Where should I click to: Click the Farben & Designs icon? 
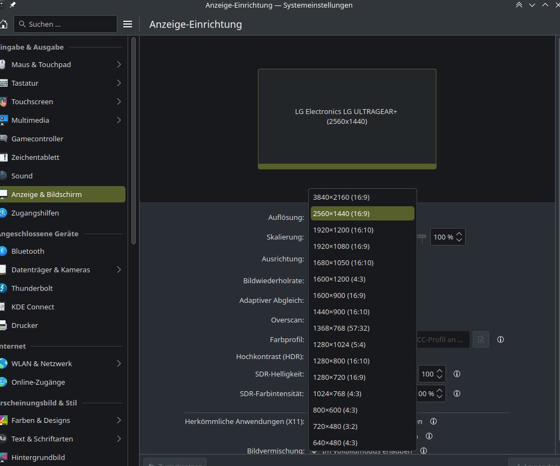pyautogui.click(x=4, y=420)
